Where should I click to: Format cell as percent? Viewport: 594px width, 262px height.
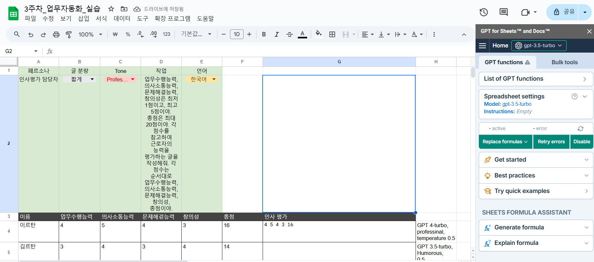point(128,35)
